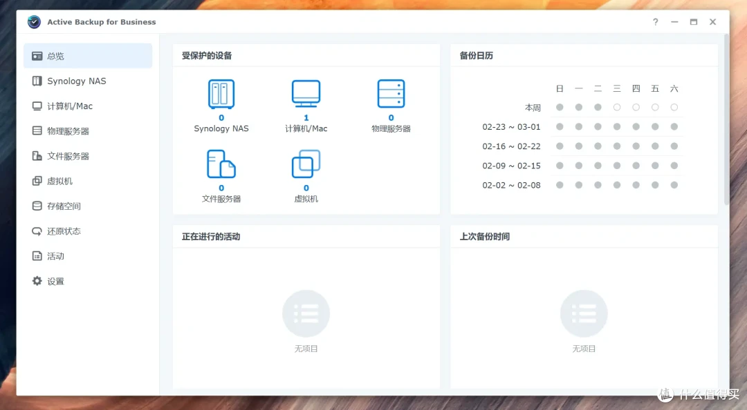Minimize the Active Backup window

click(x=674, y=22)
